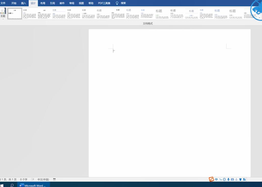Open word count '0个字'

24,180
